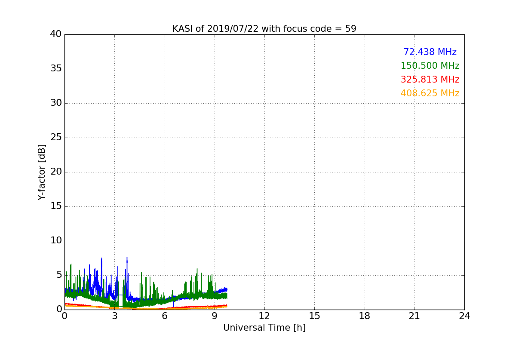This screenshot has width=516, height=344.
Task: Click the y-axis tick label 15
Action: [x=56, y=206]
